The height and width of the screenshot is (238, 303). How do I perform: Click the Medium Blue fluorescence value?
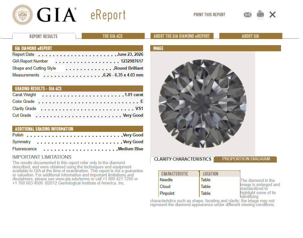(x=131, y=149)
